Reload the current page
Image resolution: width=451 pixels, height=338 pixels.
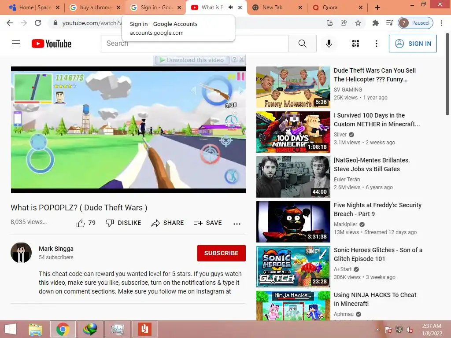click(x=38, y=23)
